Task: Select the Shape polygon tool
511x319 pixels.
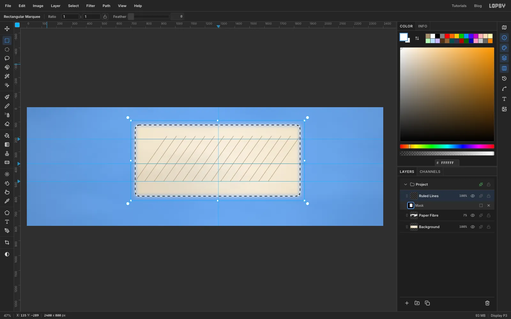Action: [x=7, y=213]
